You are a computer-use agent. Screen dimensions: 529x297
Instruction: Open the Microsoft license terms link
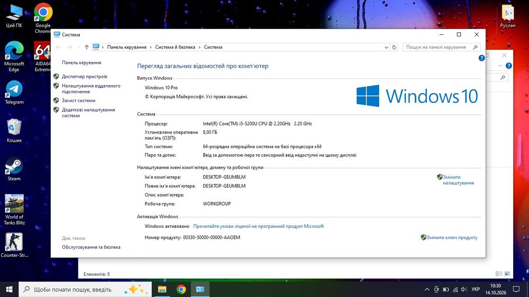click(259, 226)
